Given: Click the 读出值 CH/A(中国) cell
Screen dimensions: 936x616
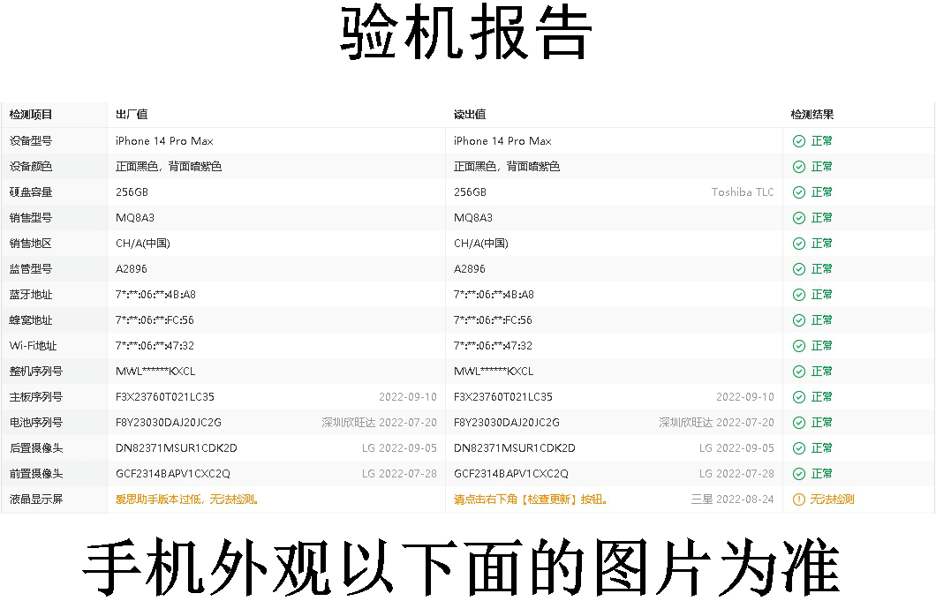Looking at the screenshot, I should point(481,244).
